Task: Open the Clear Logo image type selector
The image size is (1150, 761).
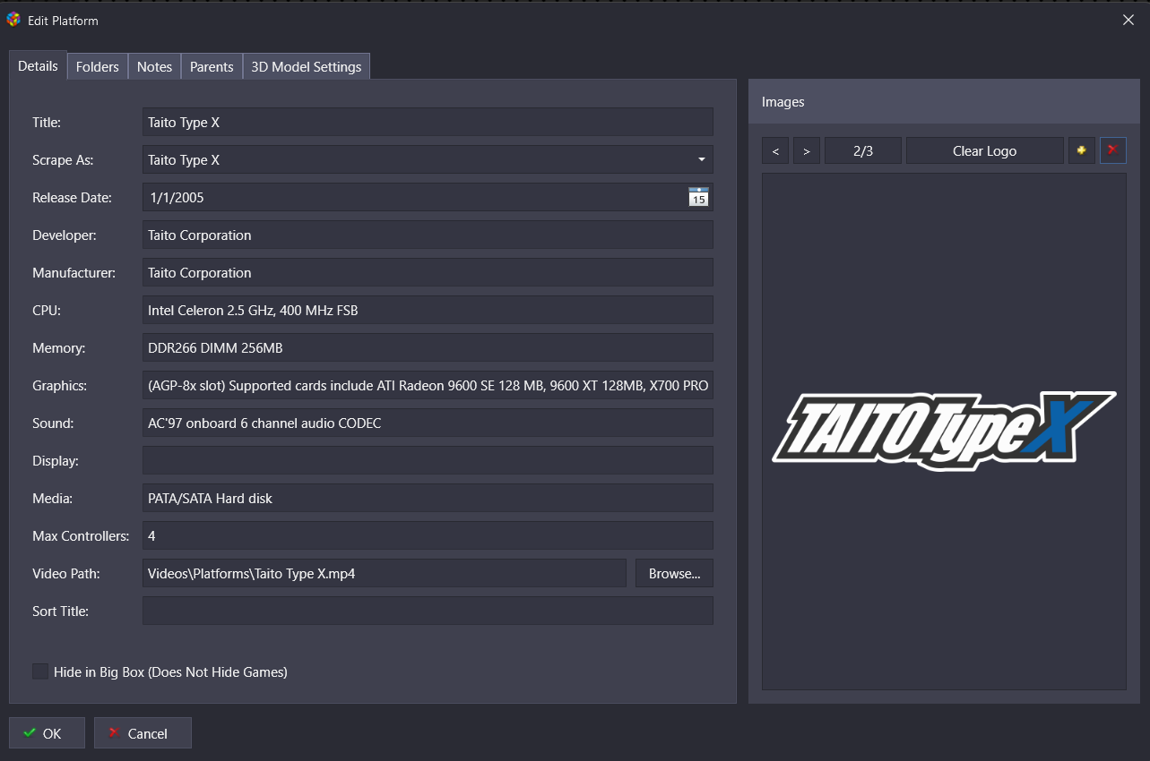Action: tap(984, 150)
